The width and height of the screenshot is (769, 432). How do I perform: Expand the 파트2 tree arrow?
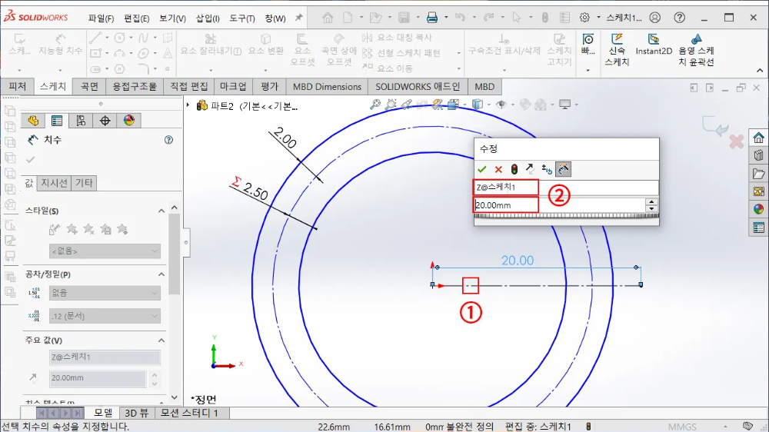(188, 105)
